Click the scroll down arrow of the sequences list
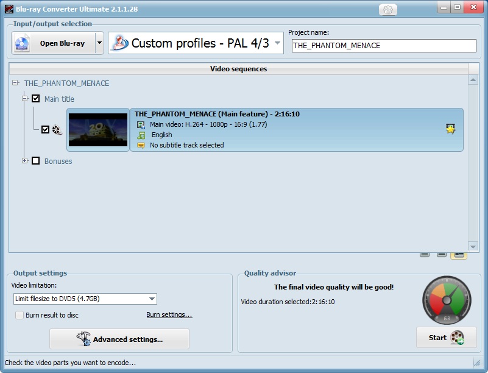Image resolution: width=488 pixels, height=373 pixels. click(473, 247)
